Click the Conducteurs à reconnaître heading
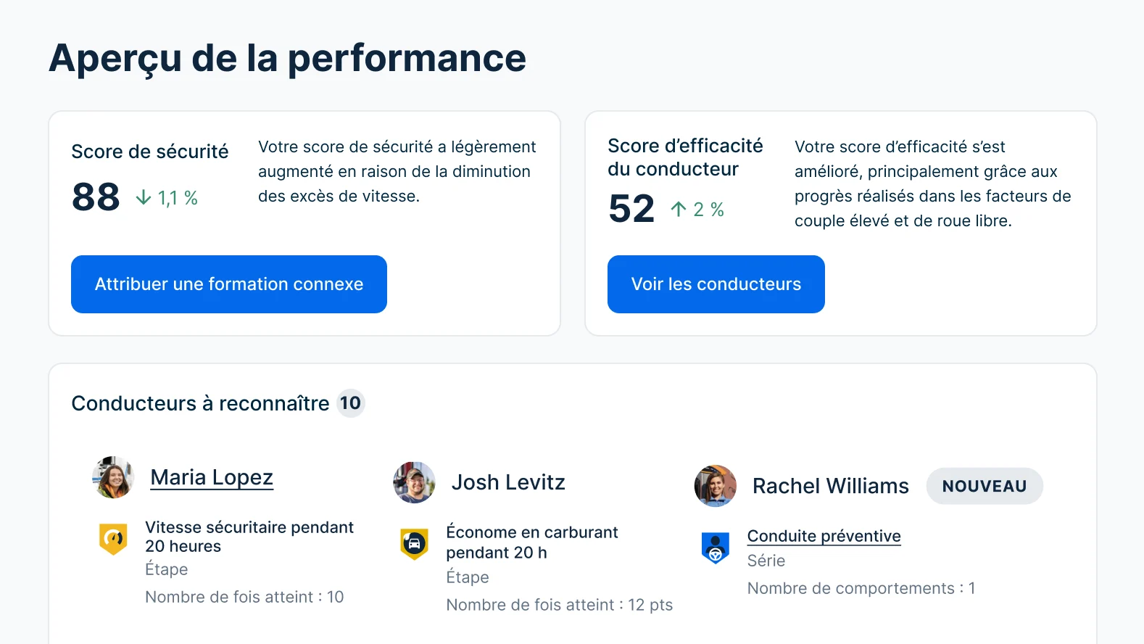Image resolution: width=1144 pixels, height=644 pixels. [x=204, y=403]
